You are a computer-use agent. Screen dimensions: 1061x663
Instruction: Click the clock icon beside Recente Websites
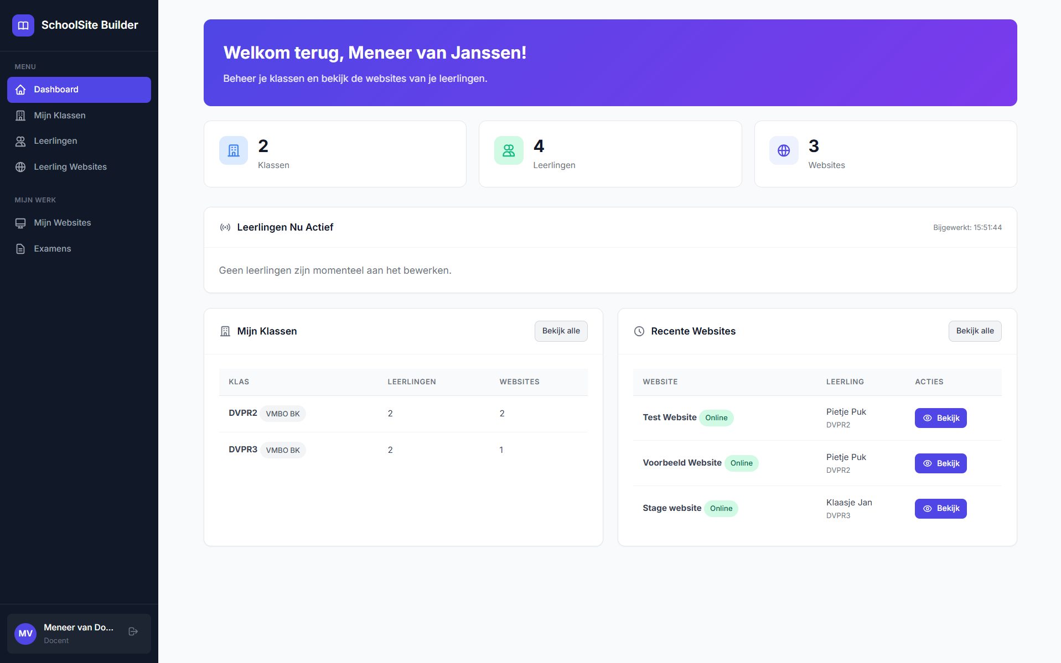tap(639, 331)
